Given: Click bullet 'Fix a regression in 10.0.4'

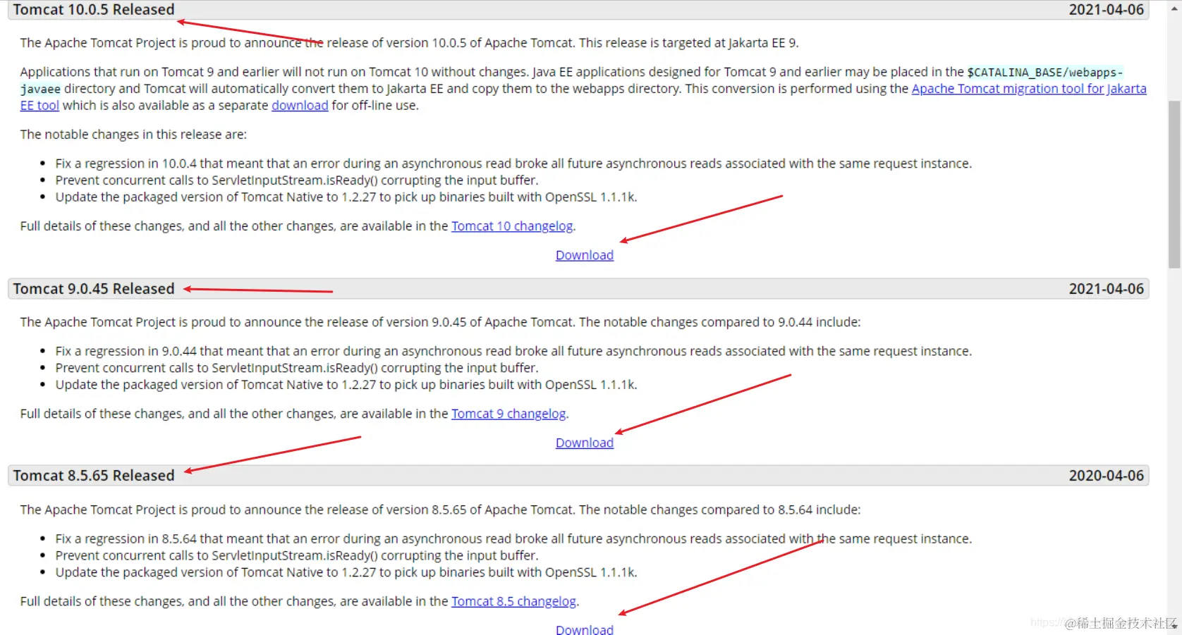Looking at the screenshot, I should click(x=513, y=164).
